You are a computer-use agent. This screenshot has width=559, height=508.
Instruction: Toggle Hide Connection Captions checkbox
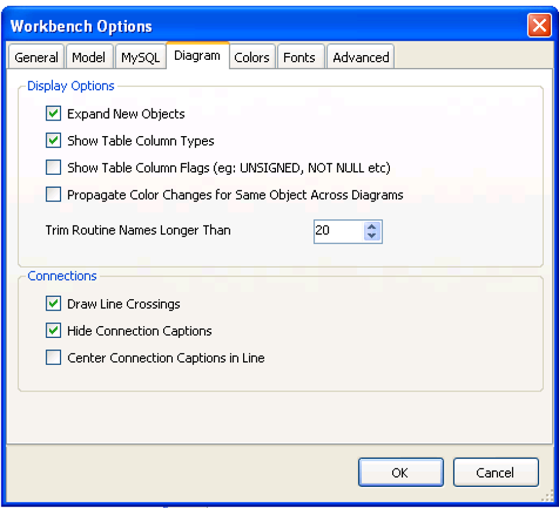[x=54, y=330]
